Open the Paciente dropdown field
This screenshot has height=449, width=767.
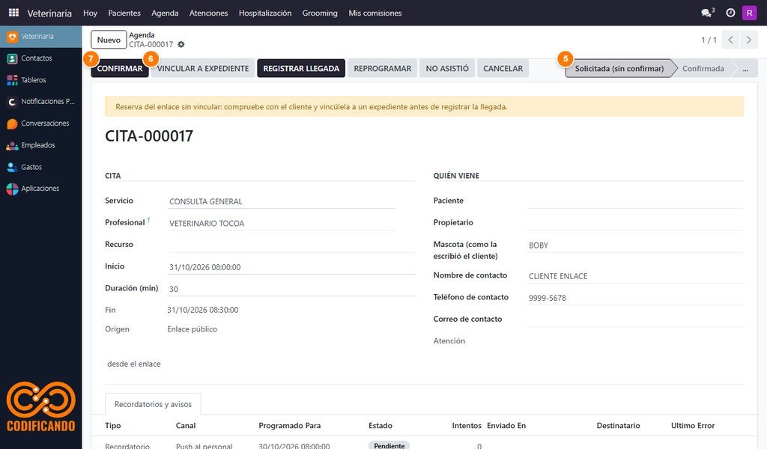point(635,201)
